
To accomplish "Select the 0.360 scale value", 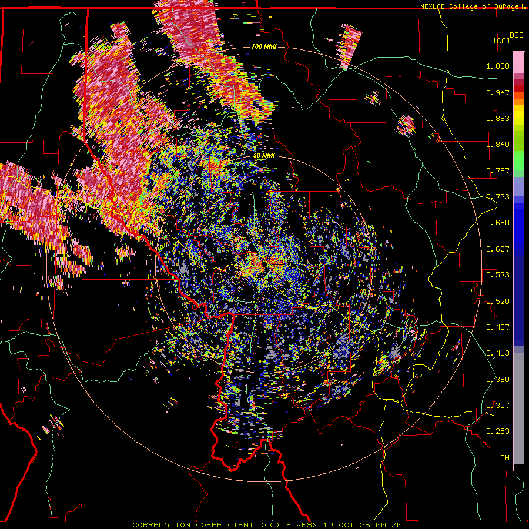I will coord(498,380).
